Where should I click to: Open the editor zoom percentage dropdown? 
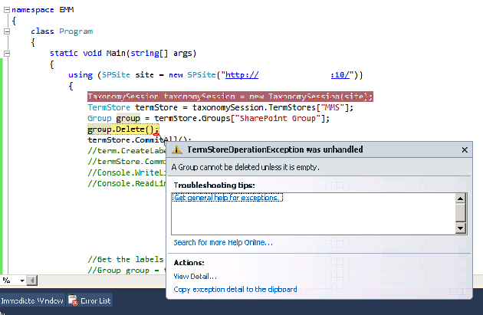coord(22,281)
